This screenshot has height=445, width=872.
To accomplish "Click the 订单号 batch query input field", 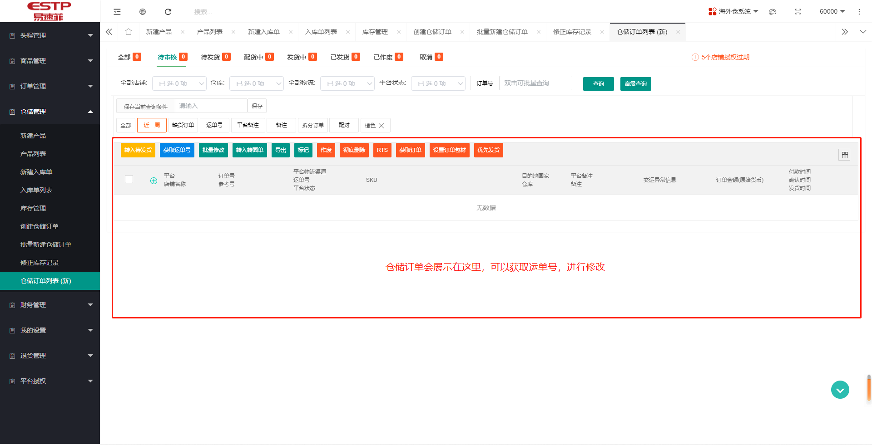I will click(536, 83).
